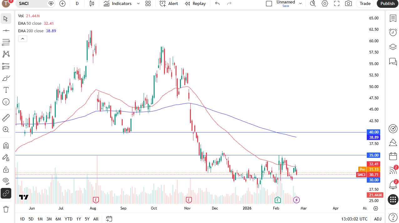Open the chats panel
Viewport: 399px width, 223px height.
(x=393, y=61)
